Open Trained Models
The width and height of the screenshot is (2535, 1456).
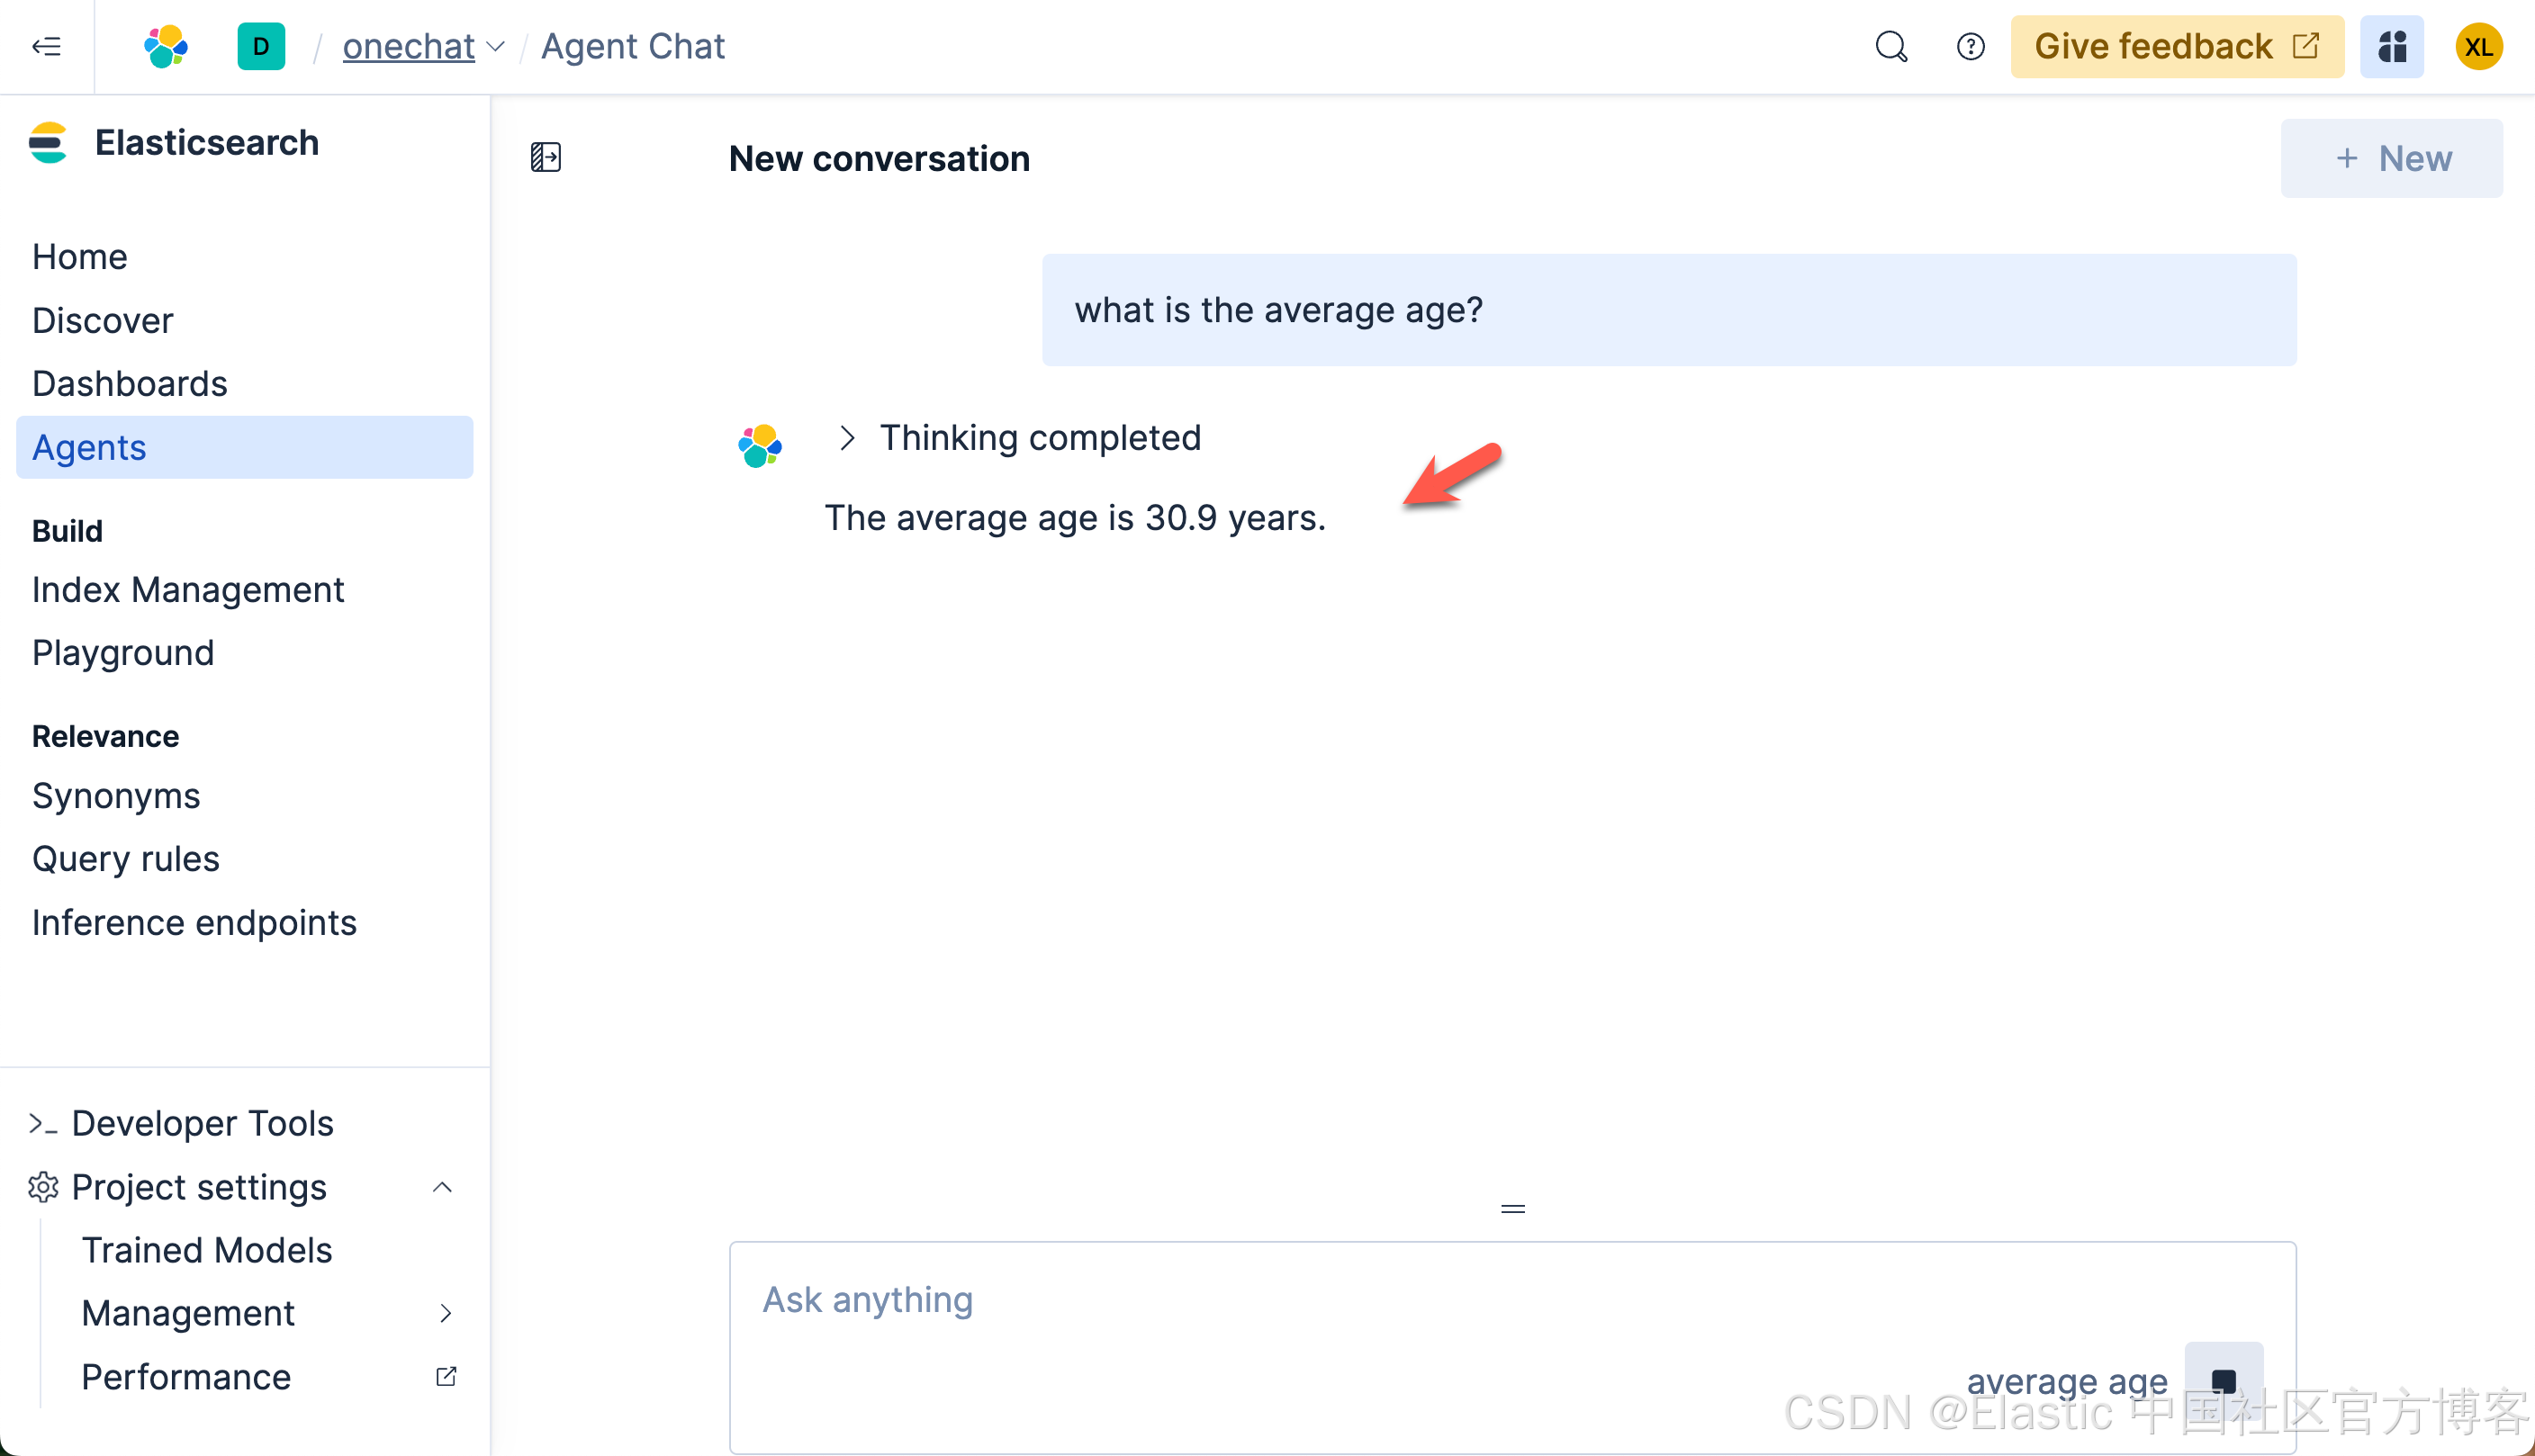point(207,1250)
